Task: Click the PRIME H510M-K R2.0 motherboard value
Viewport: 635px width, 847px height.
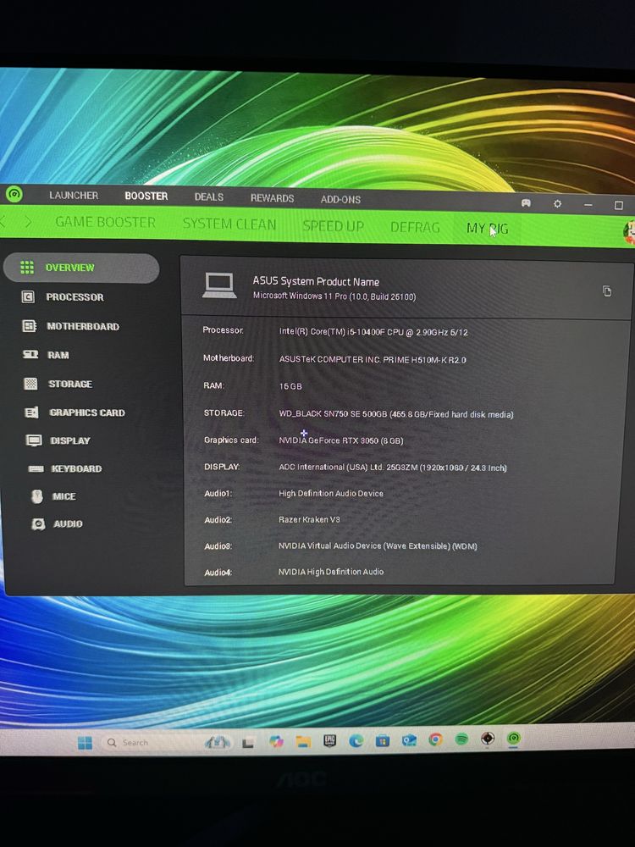Action: [x=373, y=359]
